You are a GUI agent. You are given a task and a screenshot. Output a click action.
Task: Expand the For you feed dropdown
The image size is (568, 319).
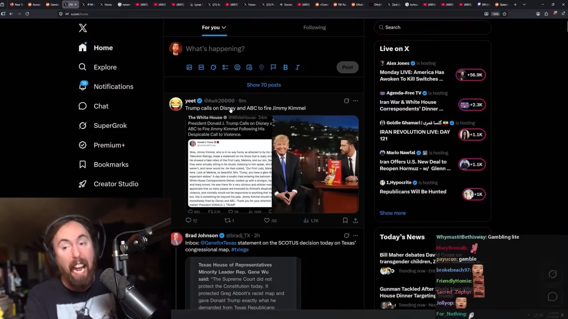pyautogui.click(x=214, y=28)
